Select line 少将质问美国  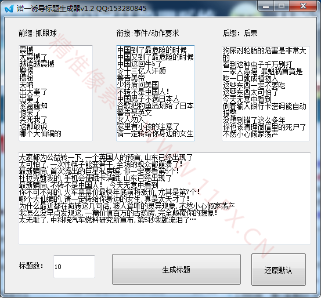pos(138,85)
